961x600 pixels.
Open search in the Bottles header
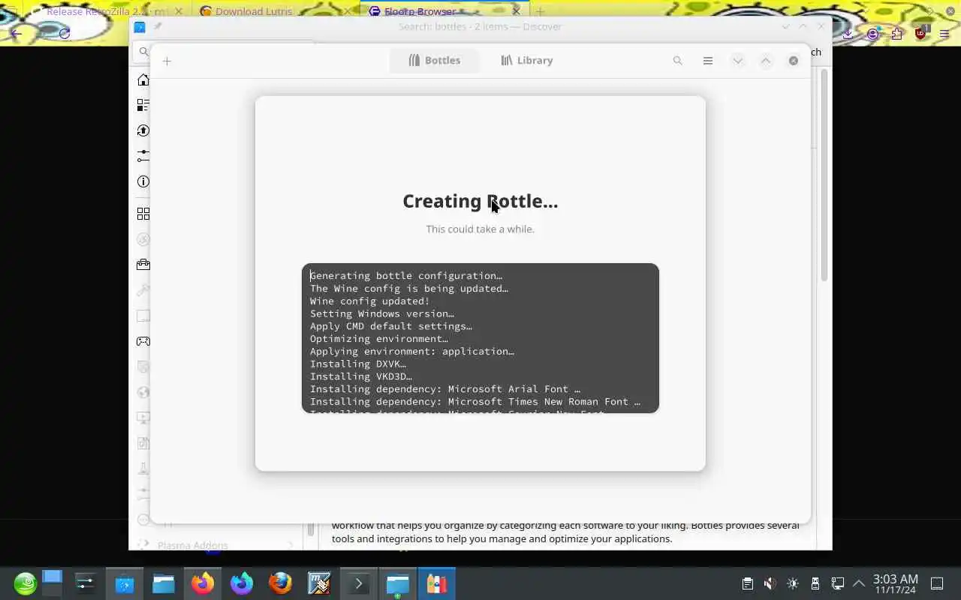click(677, 61)
